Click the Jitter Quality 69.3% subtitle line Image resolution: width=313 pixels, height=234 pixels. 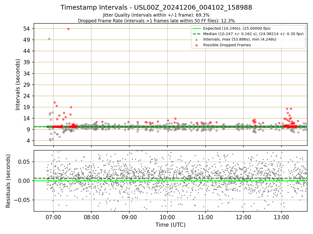[x=156, y=15]
